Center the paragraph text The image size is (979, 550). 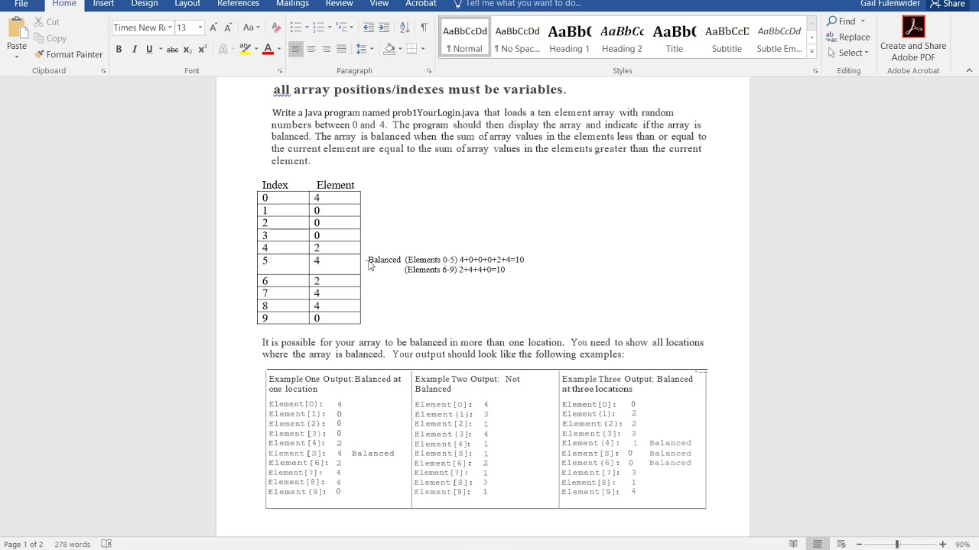point(311,50)
